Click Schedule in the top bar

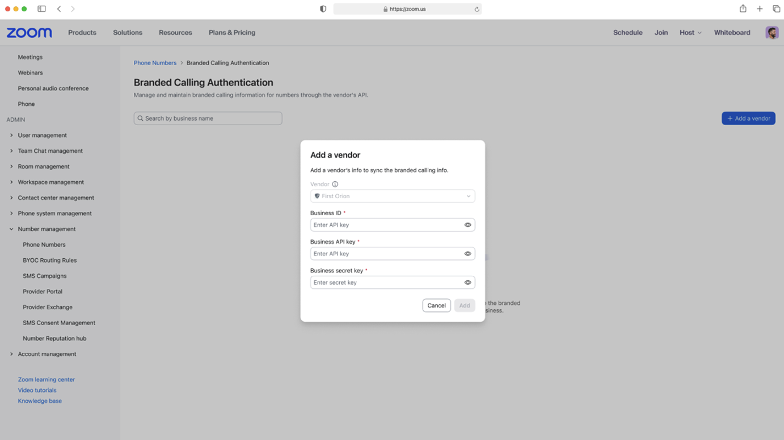click(627, 33)
